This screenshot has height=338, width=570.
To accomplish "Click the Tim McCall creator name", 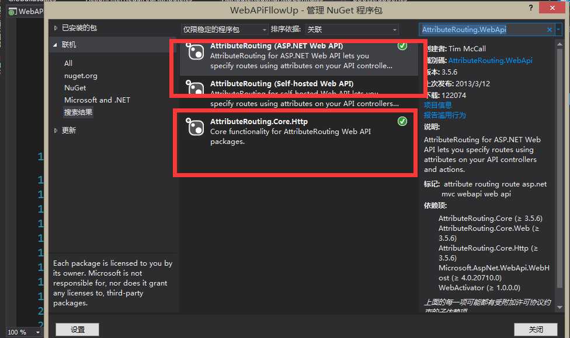I will (467, 48).
